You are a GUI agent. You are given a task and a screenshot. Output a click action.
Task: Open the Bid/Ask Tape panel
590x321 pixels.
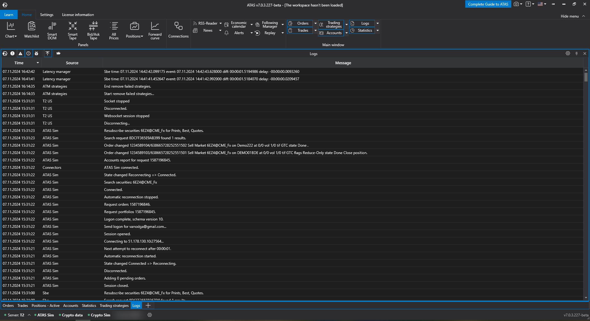[93, 30]
